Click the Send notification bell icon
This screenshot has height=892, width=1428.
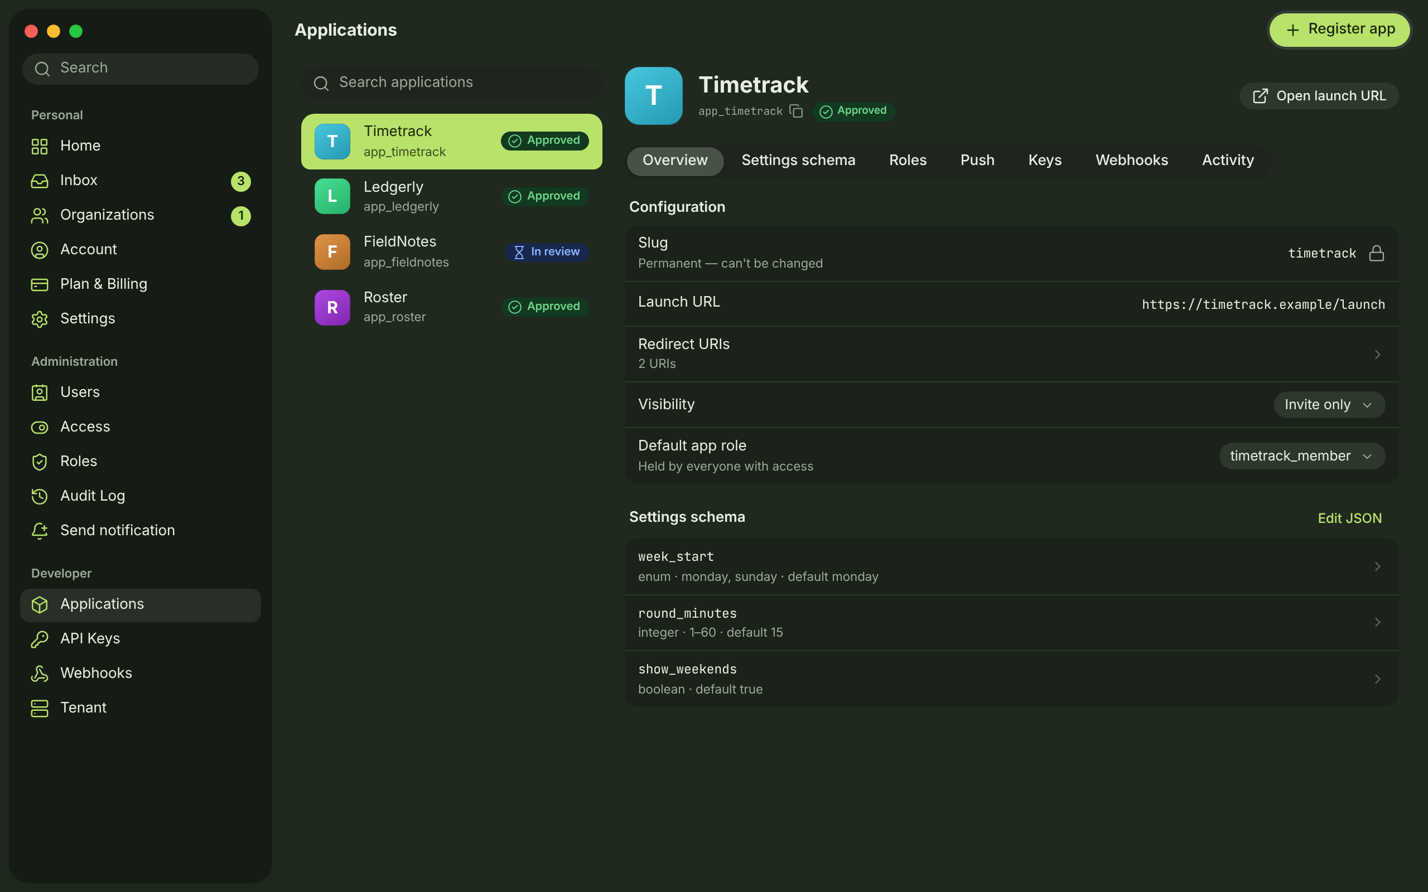[40, 531]
